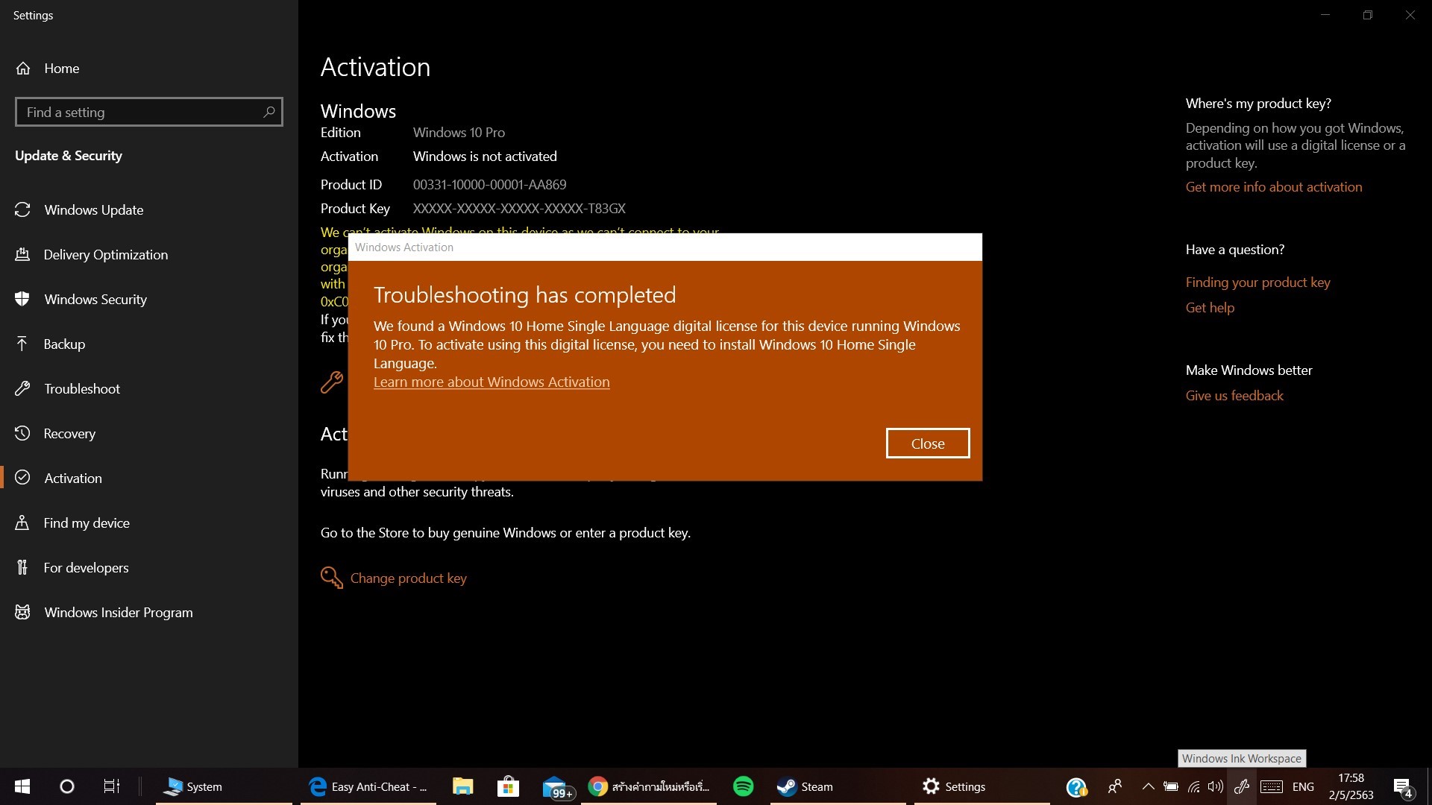Screen dimensions: 1432x805
Task: Open Spotify from taskbar
Action: click(x=744, y=786)
